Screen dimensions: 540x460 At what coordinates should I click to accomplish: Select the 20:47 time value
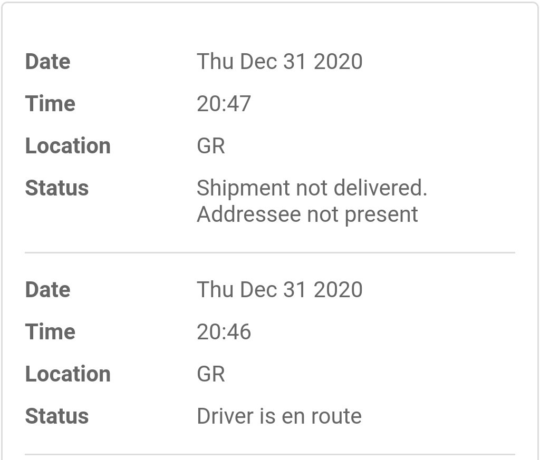pos(224,104)
